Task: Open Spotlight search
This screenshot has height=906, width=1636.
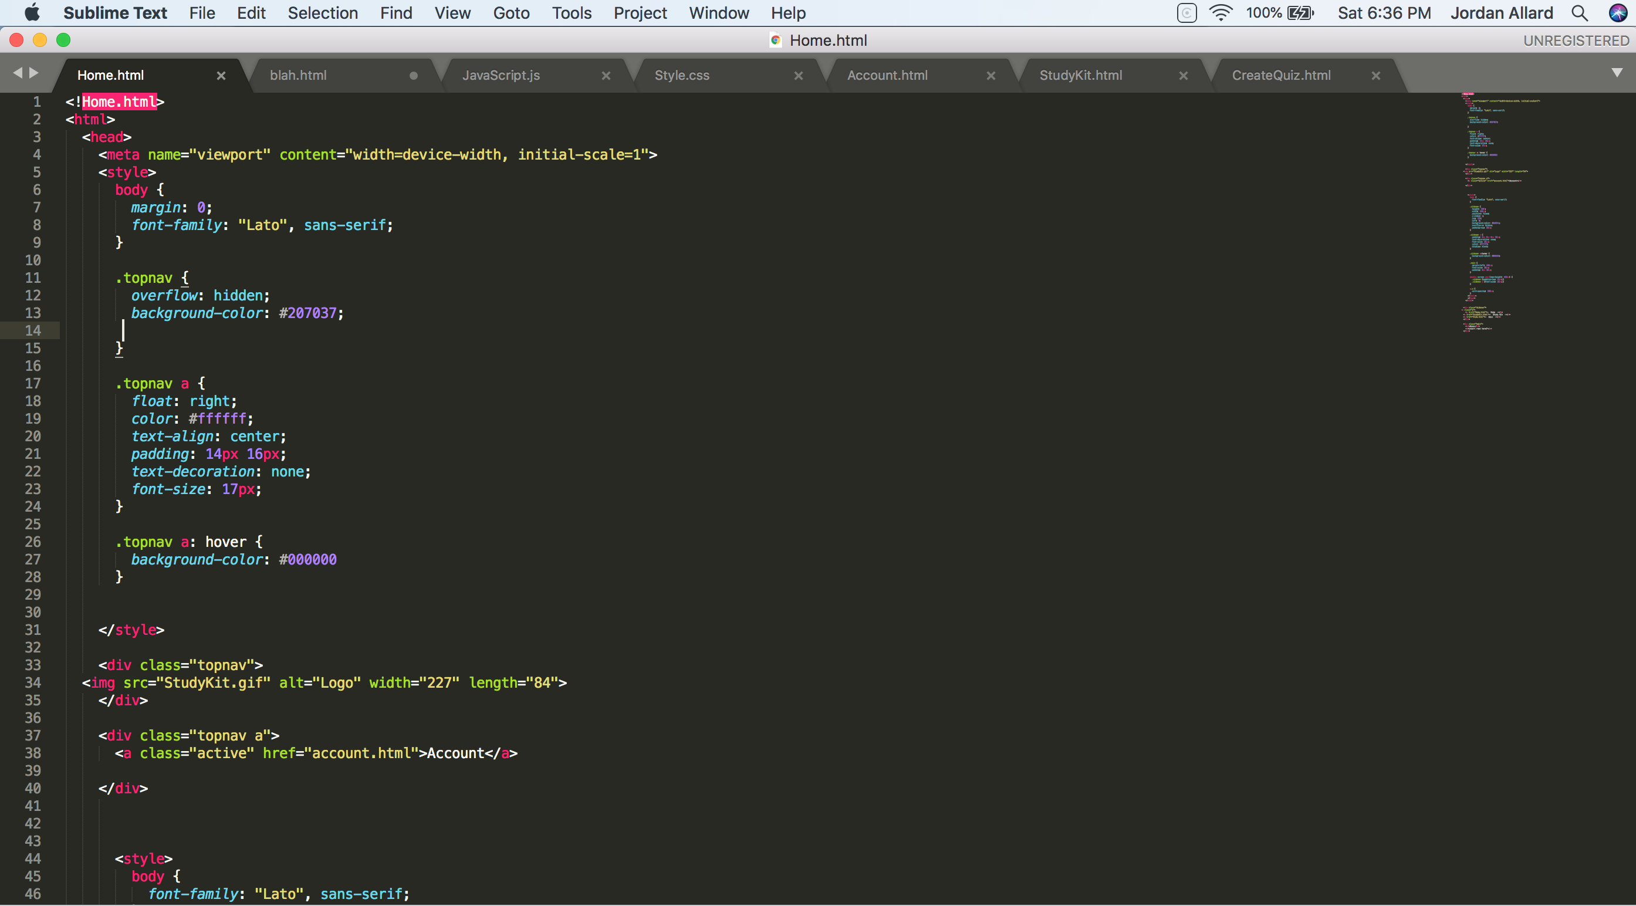Action: click(1580, 13)
